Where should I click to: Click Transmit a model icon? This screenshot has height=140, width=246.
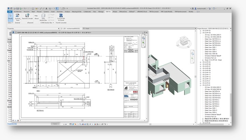[x=27, y=17]
